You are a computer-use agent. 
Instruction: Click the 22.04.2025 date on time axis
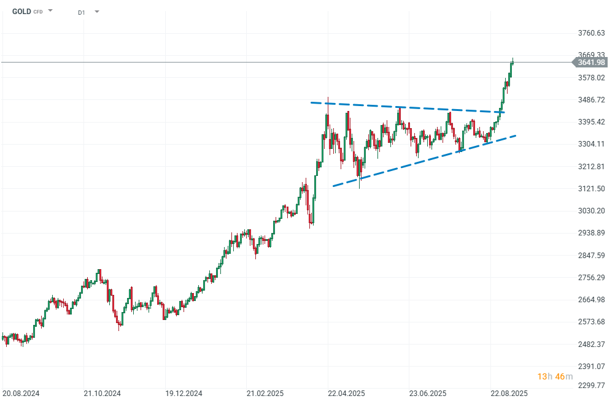point(346,393)
